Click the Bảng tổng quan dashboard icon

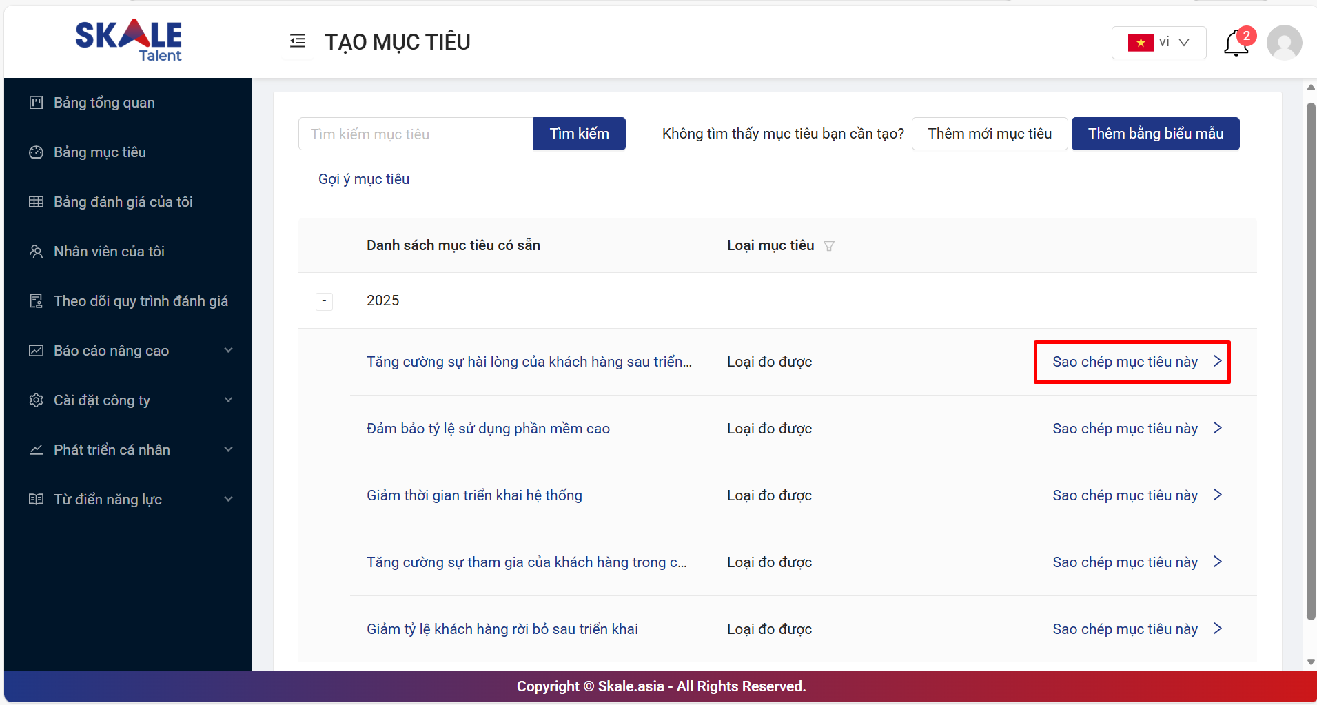pos(37,103)
